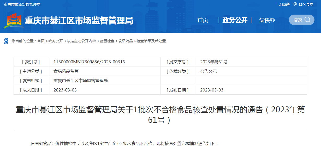Image resolution: width=321 pixels, height=147 pixels.
Task: Click the 发文字号 label cell
Action: [178, 62]
